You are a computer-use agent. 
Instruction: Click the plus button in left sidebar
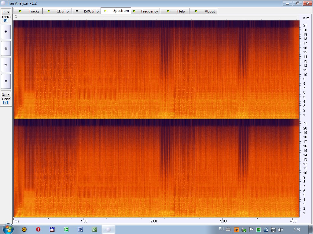click(6, 32)
